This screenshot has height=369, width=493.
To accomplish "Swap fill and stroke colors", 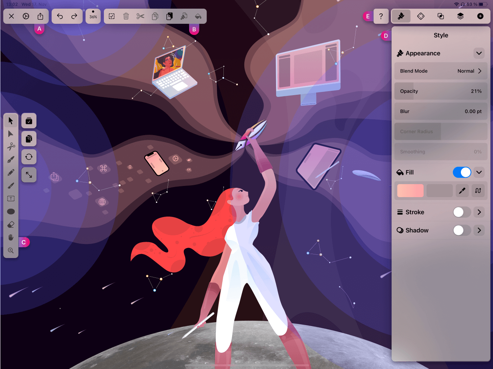I will 478,191.
